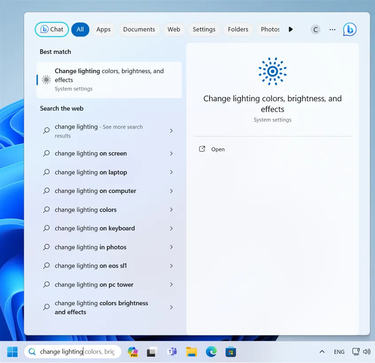The image size is (375, 363).
Task: Open the three-dot options menu
Action: [332, 30]
